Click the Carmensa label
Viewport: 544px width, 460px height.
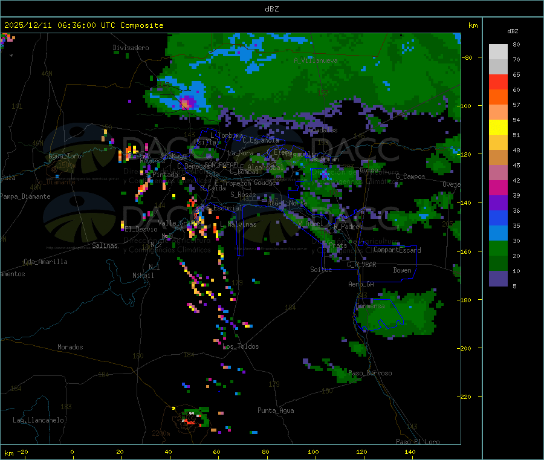point(370,306)
